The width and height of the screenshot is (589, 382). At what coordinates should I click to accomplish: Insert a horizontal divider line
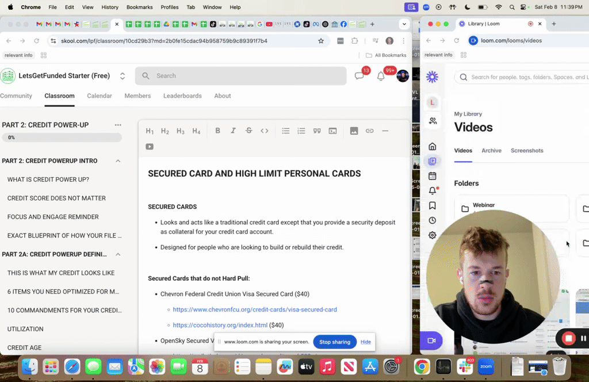coord(385,131)
